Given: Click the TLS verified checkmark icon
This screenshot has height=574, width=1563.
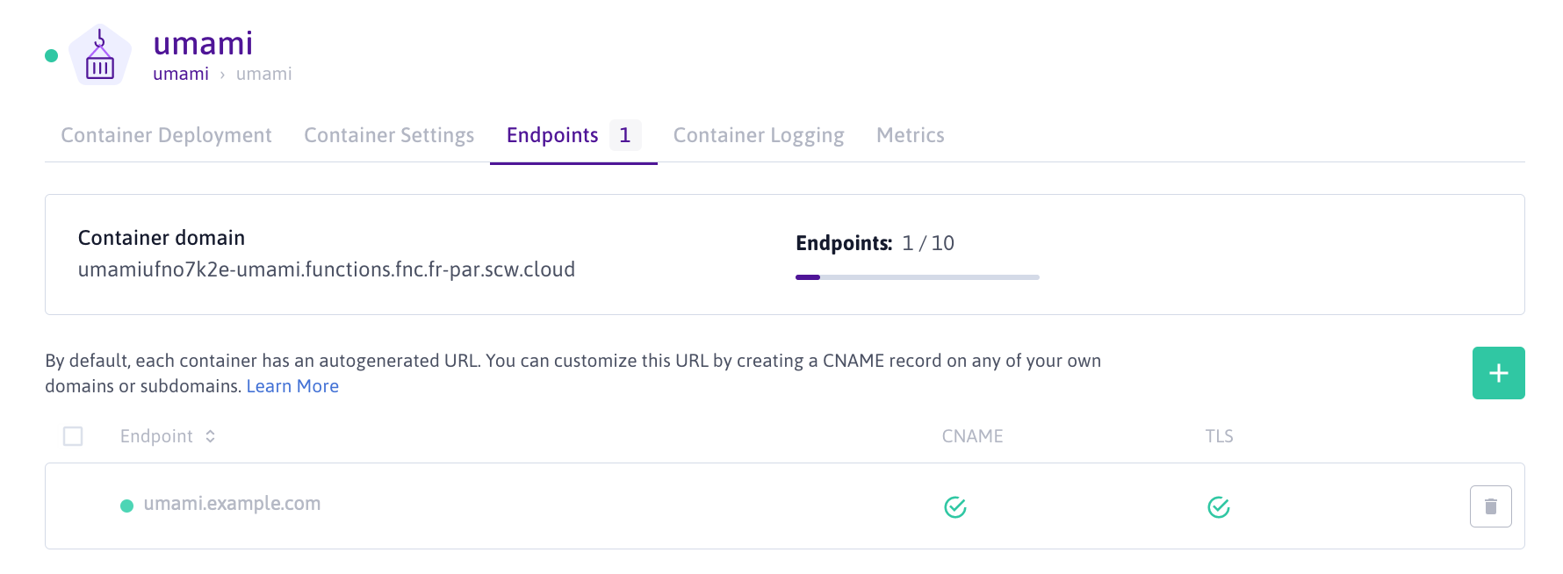Looking at the screenshot, I should tap(1218, 507).
